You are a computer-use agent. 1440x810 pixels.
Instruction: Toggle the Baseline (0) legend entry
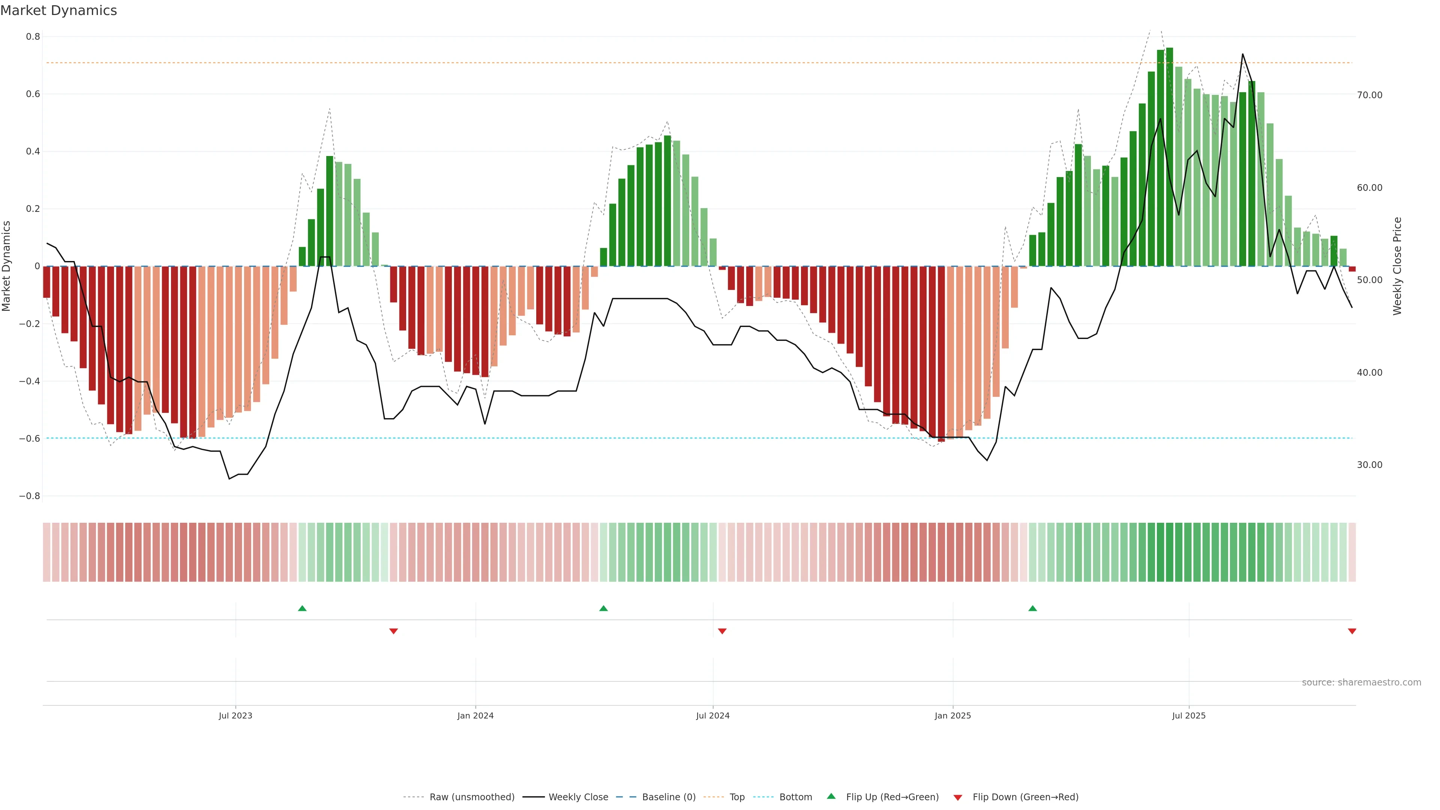669,797
